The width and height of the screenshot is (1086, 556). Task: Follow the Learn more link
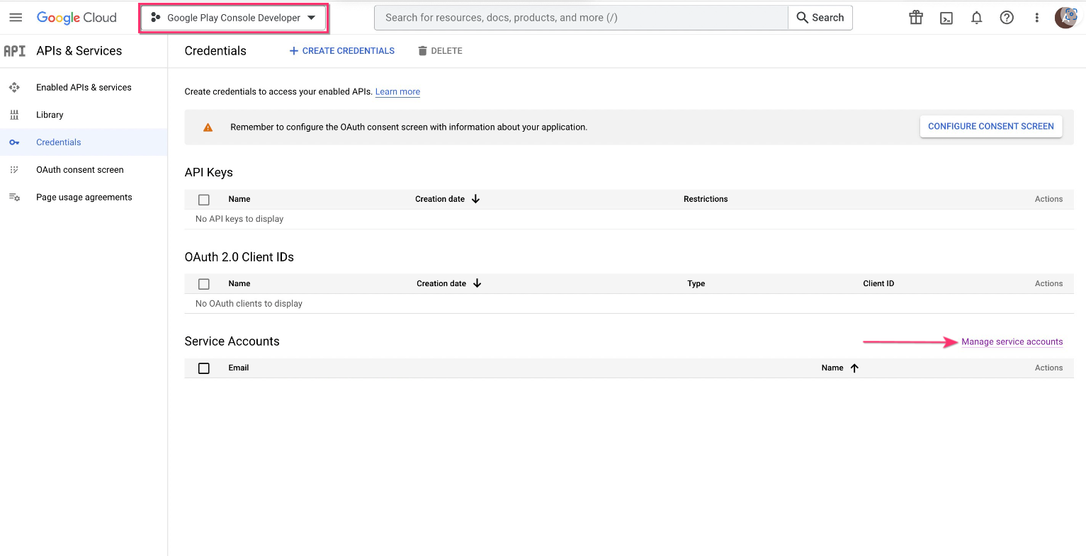(x=397, y=91)
